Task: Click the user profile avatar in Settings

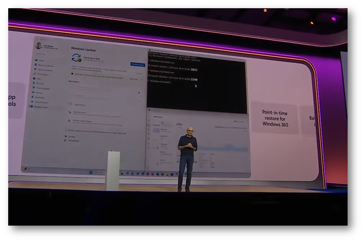Action: pyautogui.click(x=39, y=46)
